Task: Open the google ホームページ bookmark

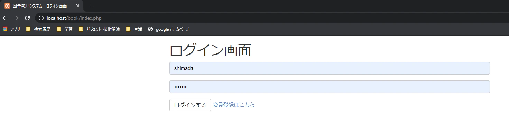Action: tap(168, 29)
